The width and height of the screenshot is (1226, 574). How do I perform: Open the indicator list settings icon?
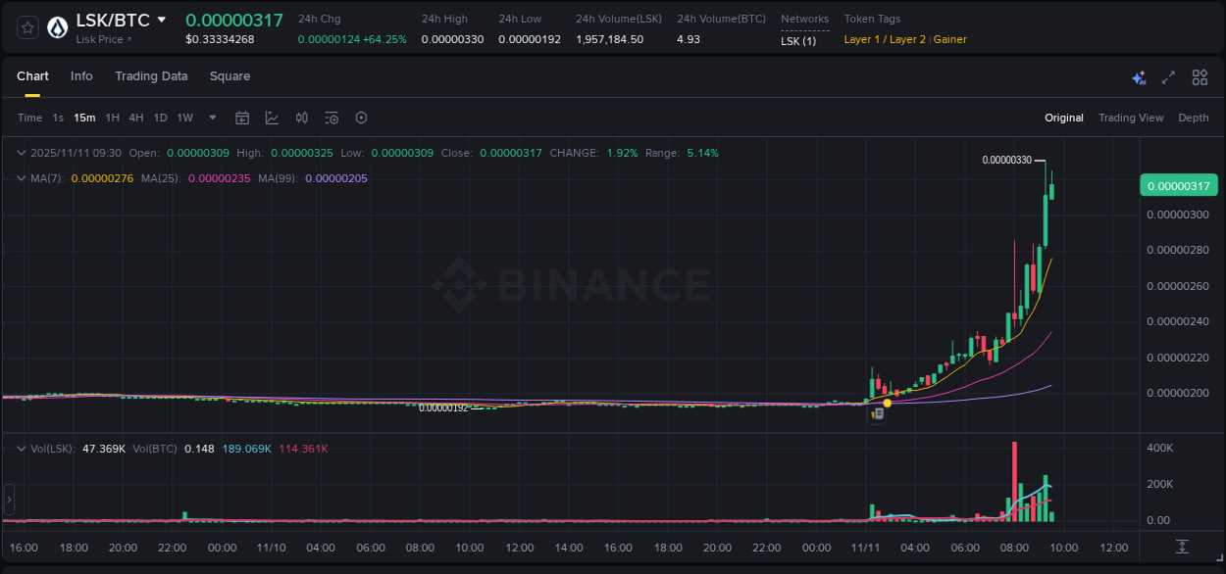pos(331,118)
